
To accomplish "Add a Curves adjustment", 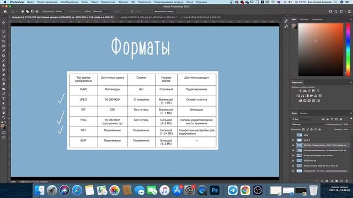I will pos(309,91).
